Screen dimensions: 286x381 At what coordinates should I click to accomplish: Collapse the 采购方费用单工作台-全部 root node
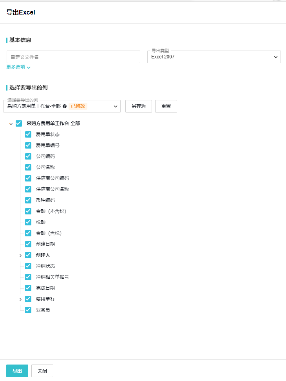[x=11, y=123]
